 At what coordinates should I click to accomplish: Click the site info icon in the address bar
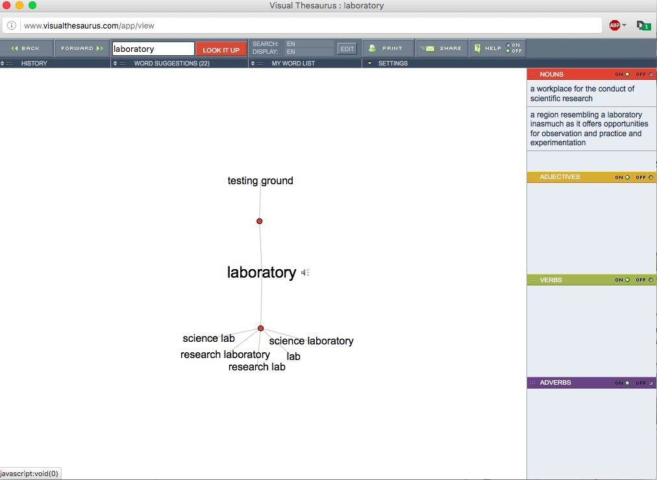(12, 25)
